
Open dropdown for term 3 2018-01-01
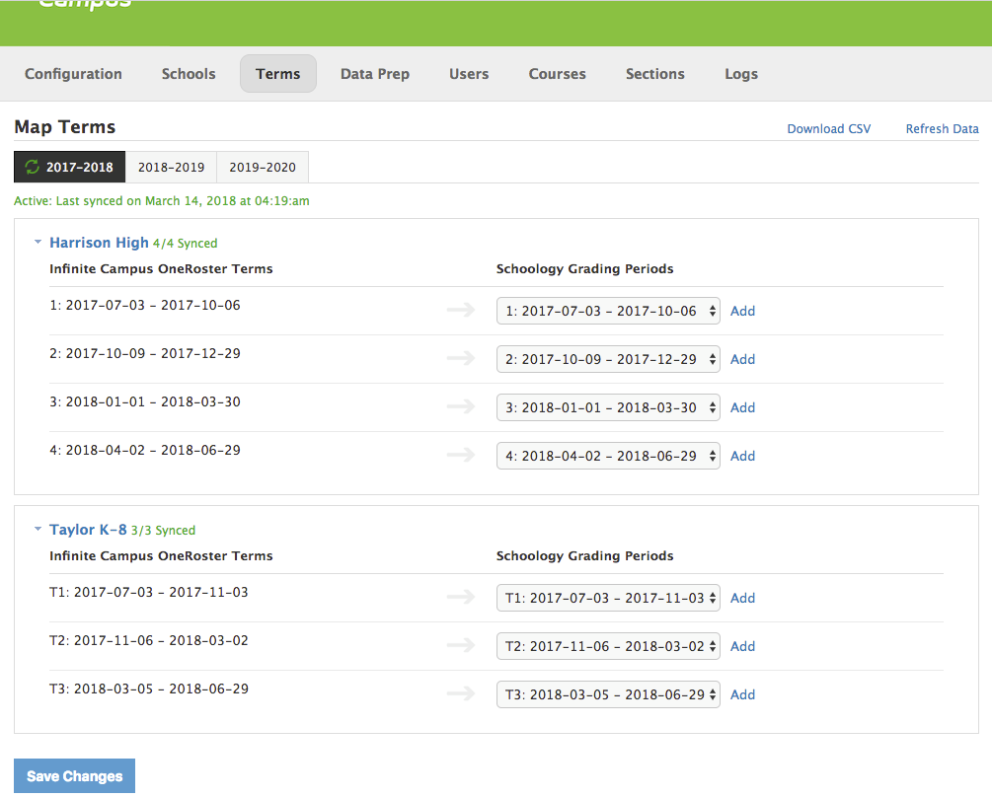[x=608, y=407]
